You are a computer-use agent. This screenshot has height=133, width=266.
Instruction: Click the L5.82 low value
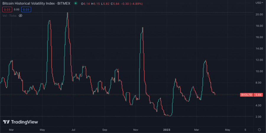[105, 4]
